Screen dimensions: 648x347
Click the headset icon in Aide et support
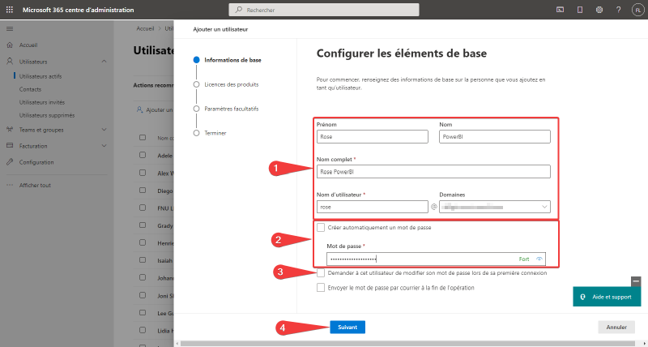(x=583, y=297)
